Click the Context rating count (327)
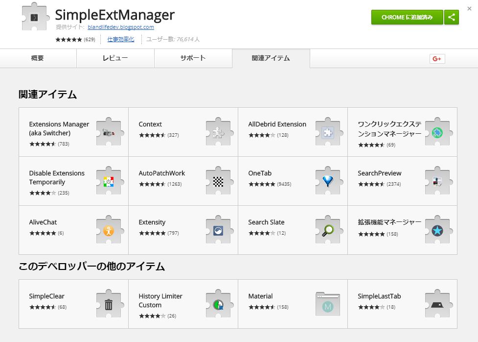The height and width of the screenshot is (342, 478). click(x=173, y=135)
